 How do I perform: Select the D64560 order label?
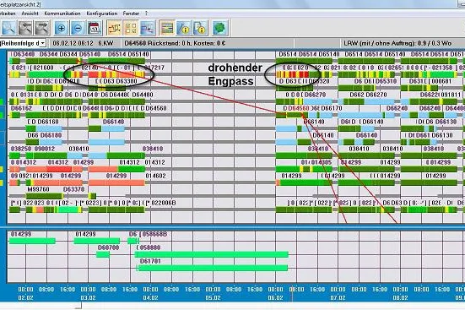(x=156, y=108)
